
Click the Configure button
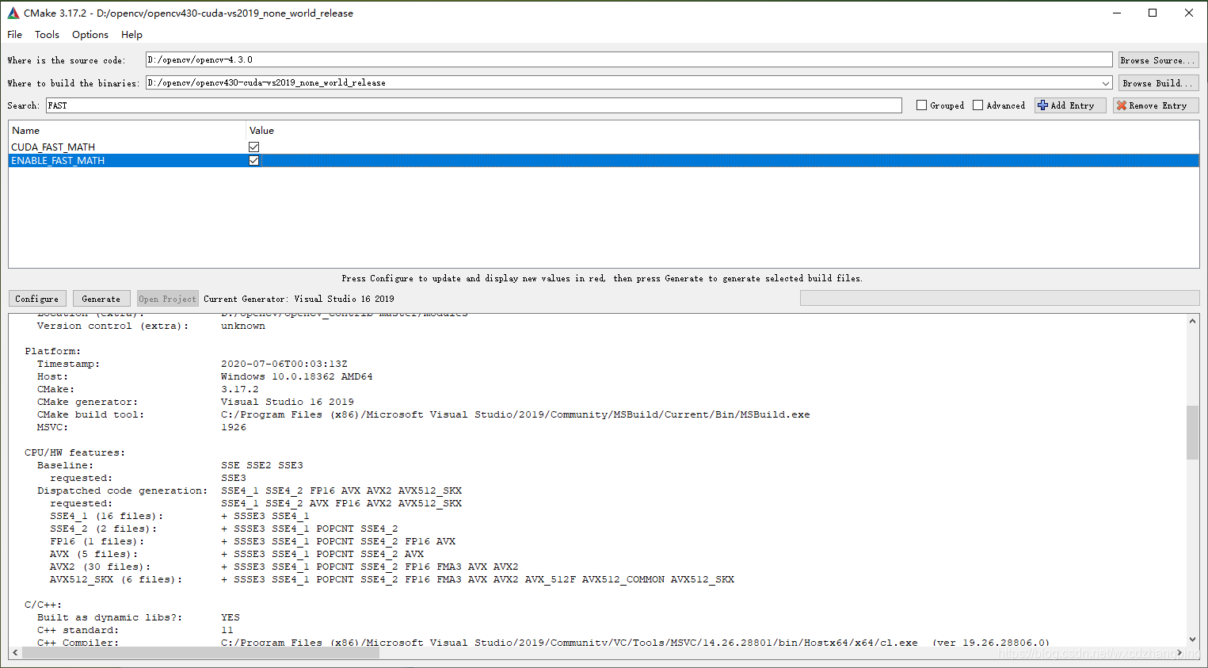point(37,299)
